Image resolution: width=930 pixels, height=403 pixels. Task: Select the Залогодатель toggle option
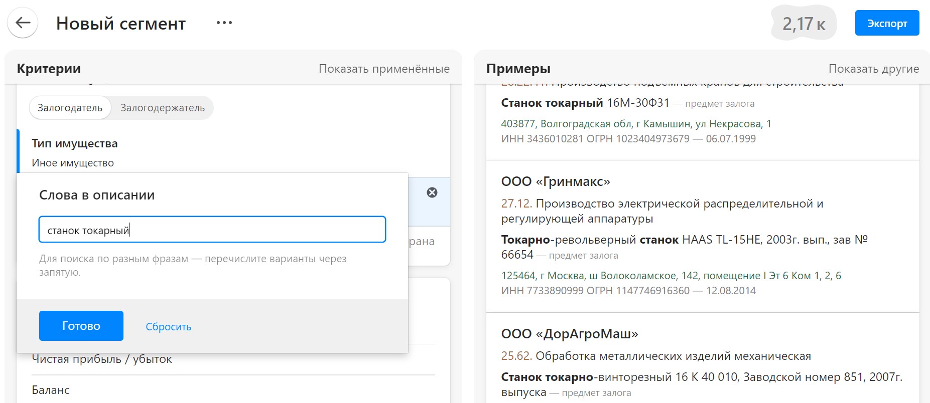[x=70, y=108]
